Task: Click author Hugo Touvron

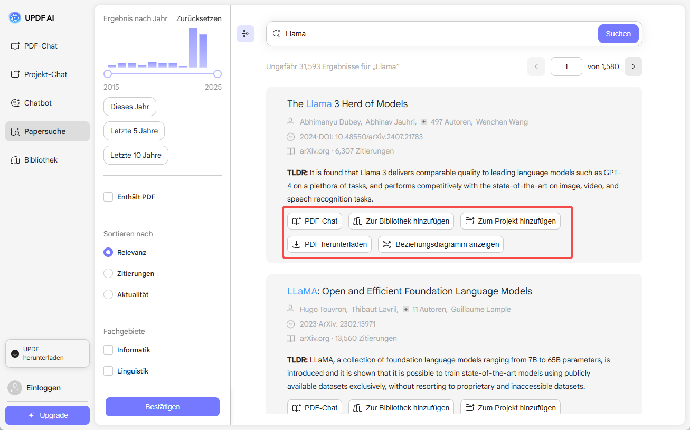Action: [323, 309]
